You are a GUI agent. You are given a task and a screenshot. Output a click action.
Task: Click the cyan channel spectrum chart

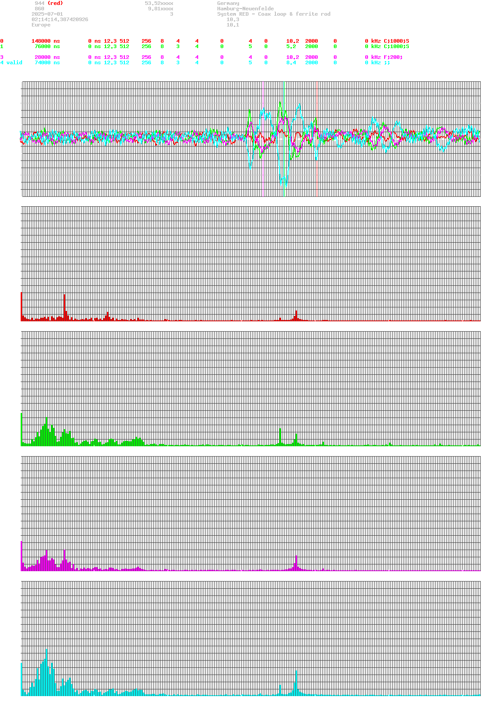click(x=251, y=639)
